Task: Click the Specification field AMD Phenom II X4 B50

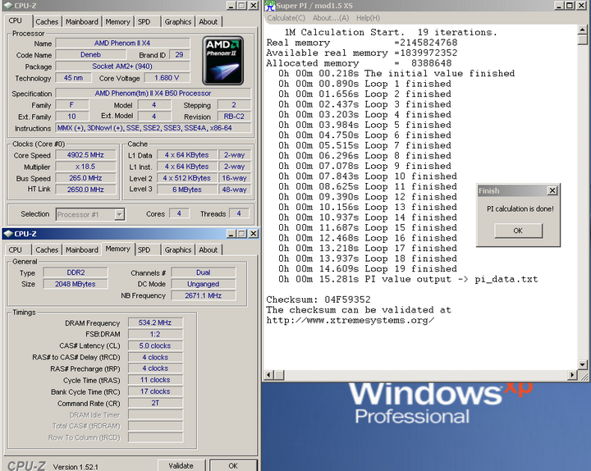Action: [153, 93]
